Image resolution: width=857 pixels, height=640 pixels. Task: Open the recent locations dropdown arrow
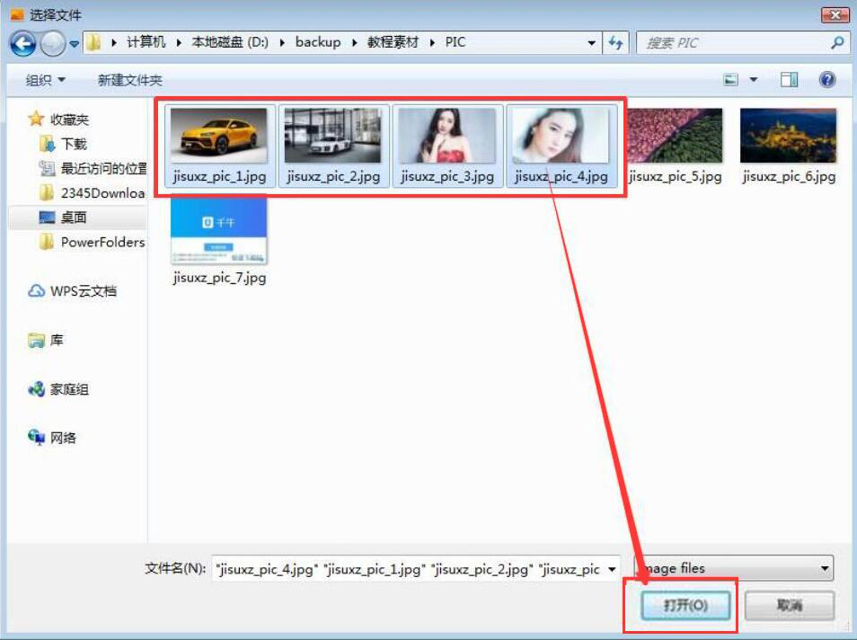click(74, 43)
